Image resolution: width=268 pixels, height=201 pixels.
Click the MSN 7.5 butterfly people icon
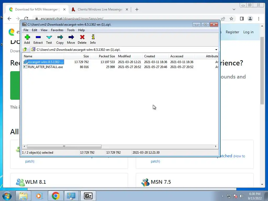(x=146, y=182)
